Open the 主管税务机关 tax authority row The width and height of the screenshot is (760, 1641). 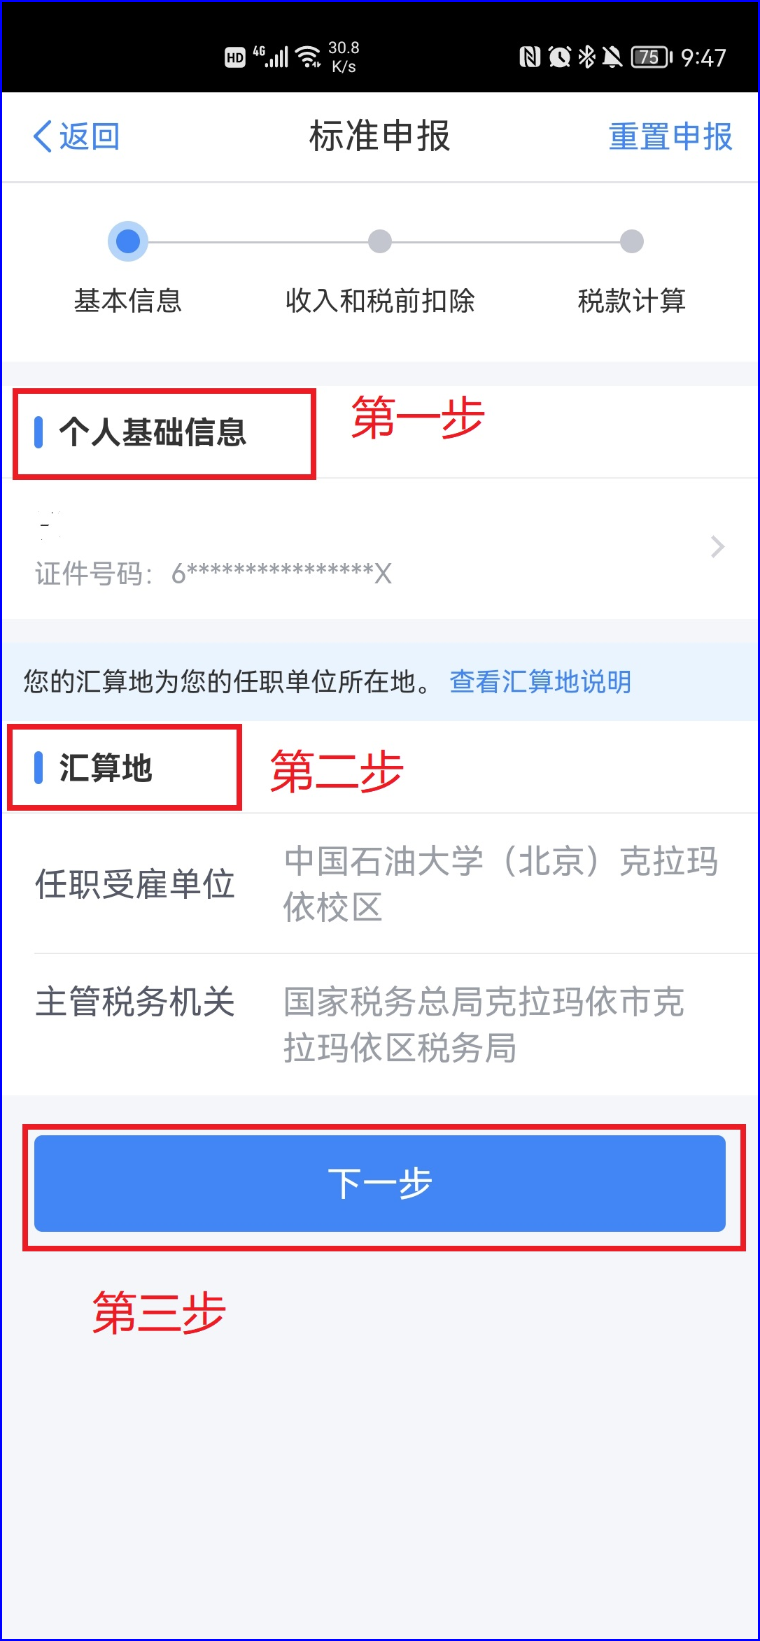tap(380, 1025)
